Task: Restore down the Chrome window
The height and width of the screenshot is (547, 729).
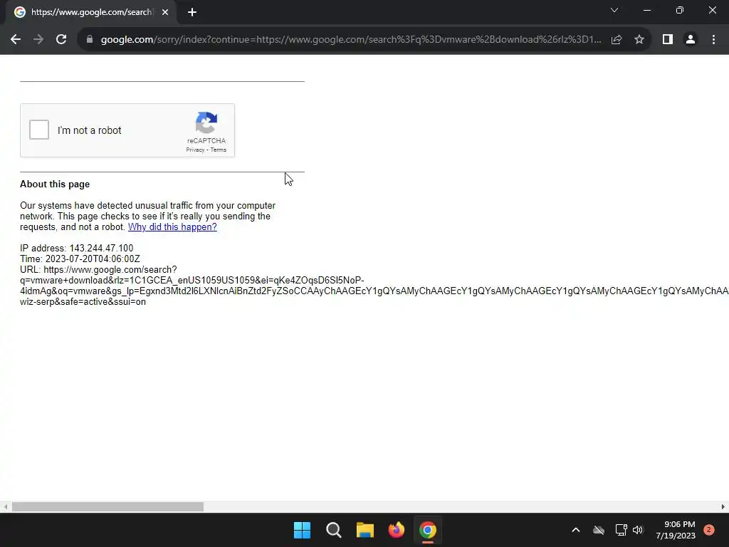Action: (680, 10)
